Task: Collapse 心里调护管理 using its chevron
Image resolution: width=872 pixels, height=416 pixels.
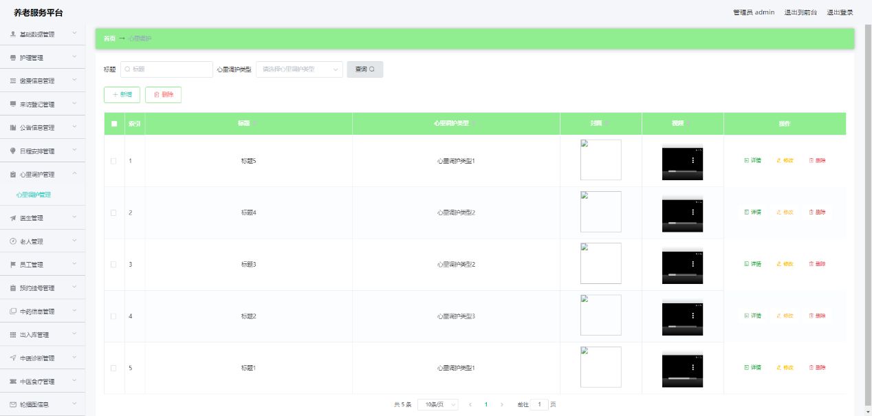Action: tap(74, 174)
